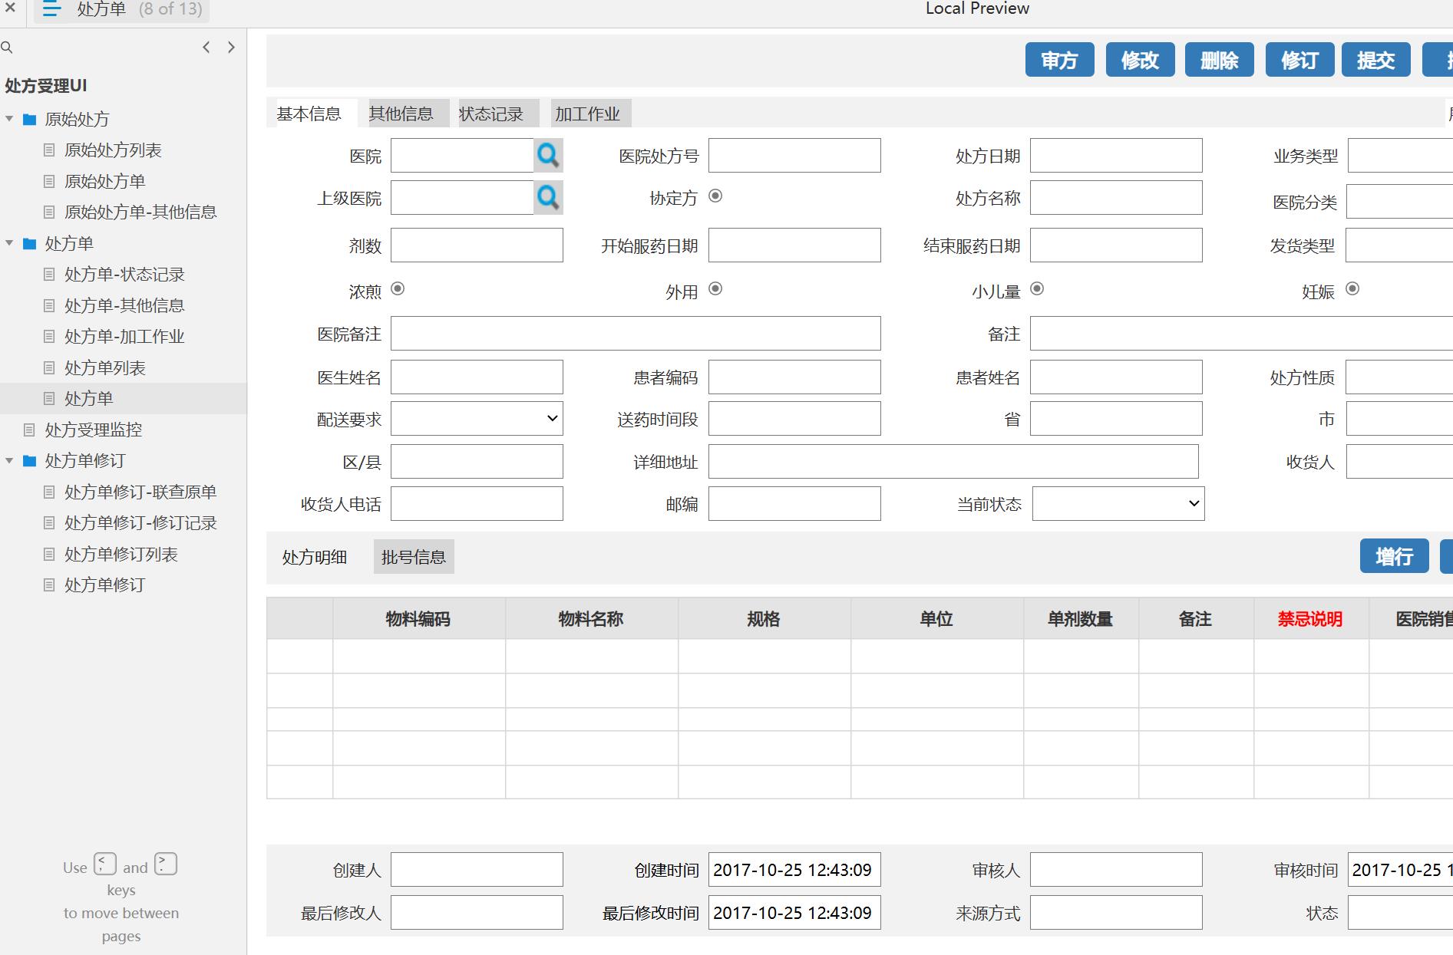The height and width of the screenshot is (955, 1453).
Task: Click the sidebar search magnifier icon
Action: tap(7, 48)
